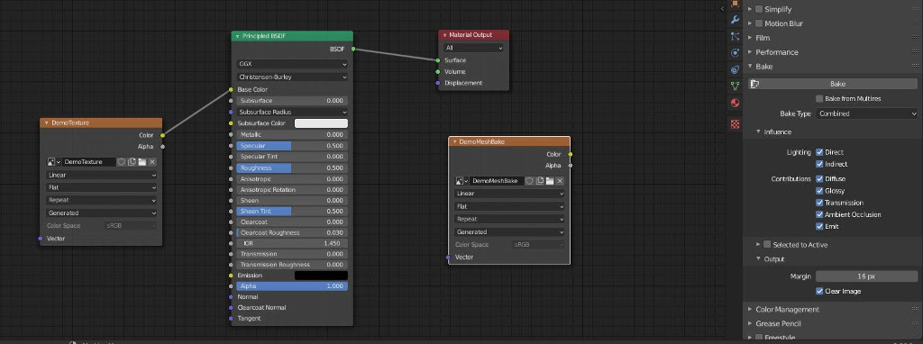This screenshot has width=923, height=344.
Task: Enable the Bake from Multires checkbox
Action: [819, 99]
